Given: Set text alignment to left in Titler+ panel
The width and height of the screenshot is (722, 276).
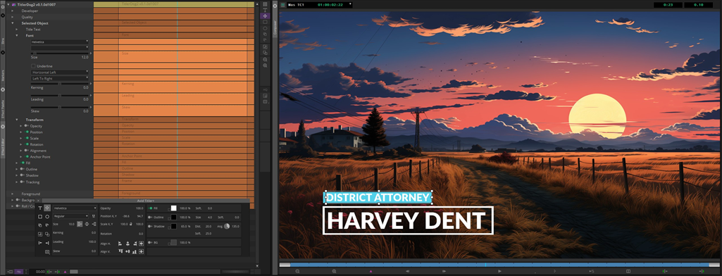Looking at the screenshot, I should (80, 224).
